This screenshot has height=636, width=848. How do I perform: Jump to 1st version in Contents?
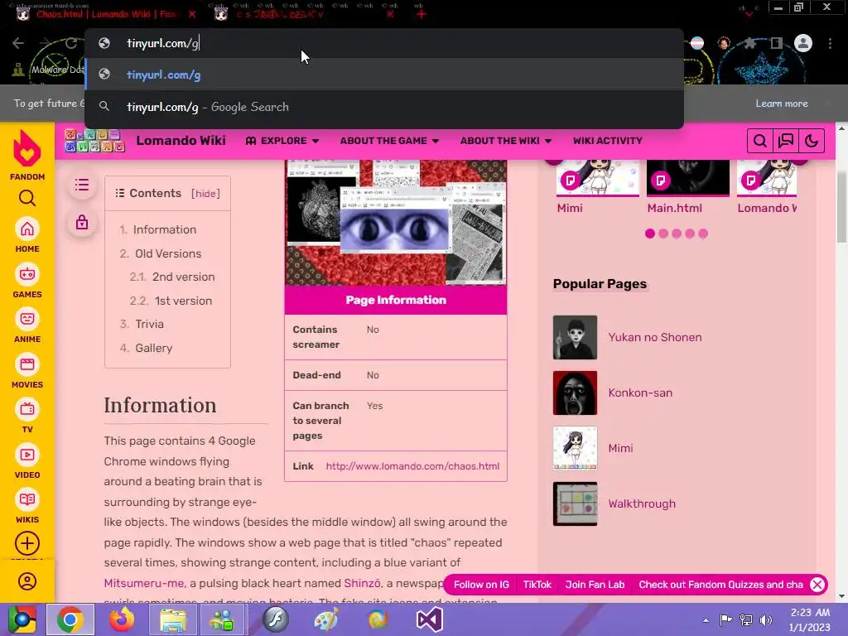click(183, 300)
